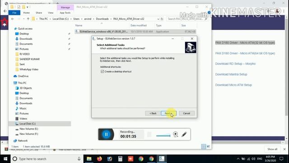This screenshot has height=163, width=289.
Task: Switch to large icons view
Action: 208,147
